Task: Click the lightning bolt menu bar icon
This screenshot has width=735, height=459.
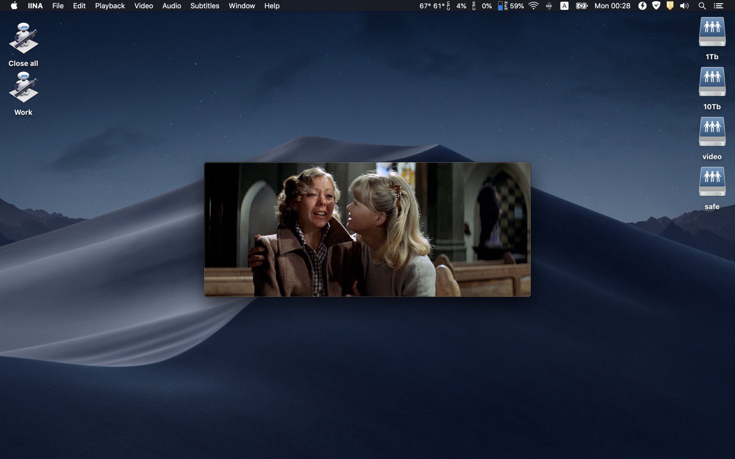Action: click(643, 6)
